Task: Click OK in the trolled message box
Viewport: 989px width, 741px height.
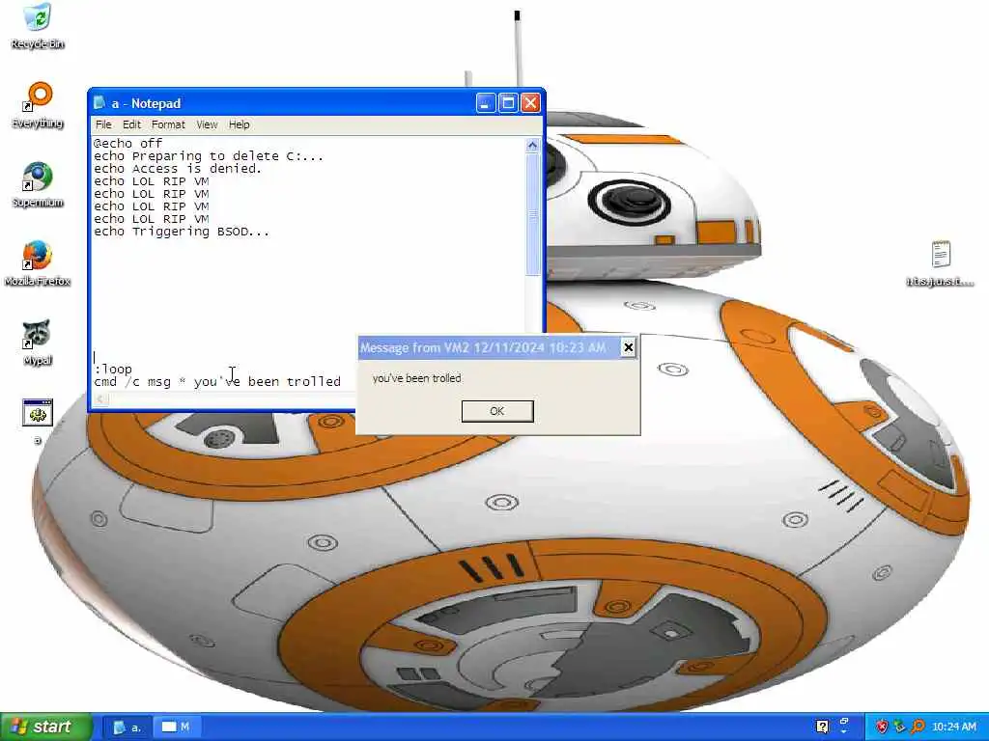Action: coord(497,411)
